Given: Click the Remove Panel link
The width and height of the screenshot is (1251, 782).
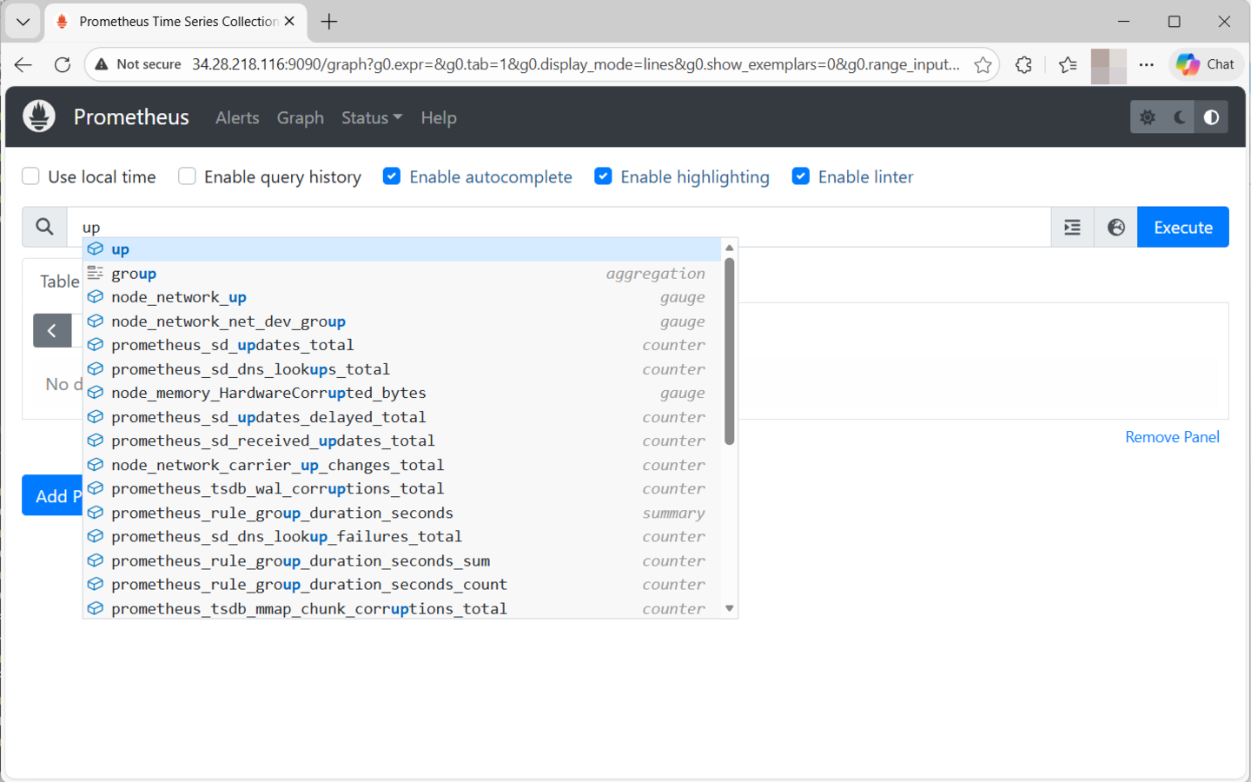Looking at the screenshot, I should (1171, 437).
